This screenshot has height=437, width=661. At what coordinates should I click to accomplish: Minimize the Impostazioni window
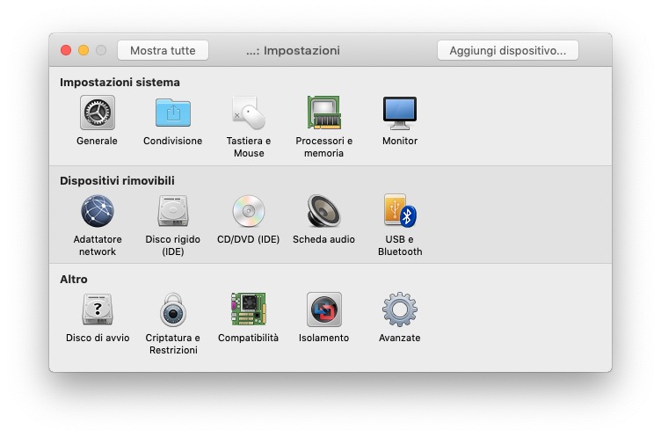pyautogui.click(x=84, y=51)
